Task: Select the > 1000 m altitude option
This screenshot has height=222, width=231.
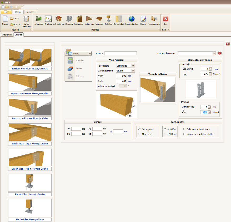Action: (x=165, y=129)
